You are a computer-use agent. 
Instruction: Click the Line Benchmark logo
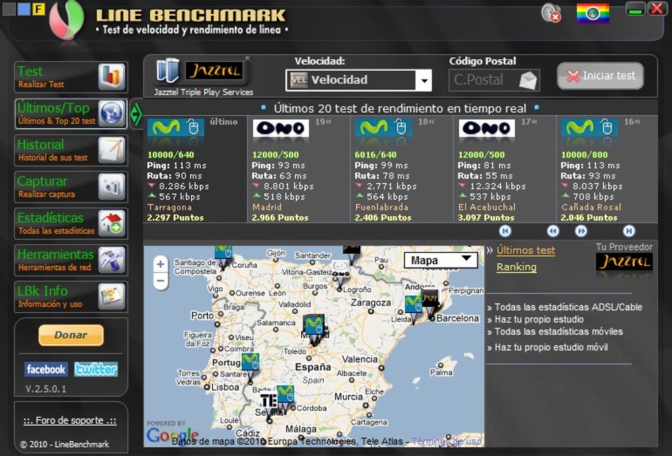67,22
